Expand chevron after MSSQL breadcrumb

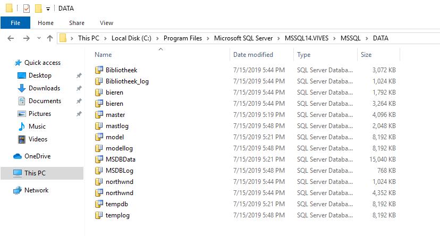click(x=367, y=38)
